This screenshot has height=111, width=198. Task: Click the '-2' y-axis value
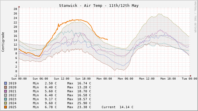[x=15, y=76]
